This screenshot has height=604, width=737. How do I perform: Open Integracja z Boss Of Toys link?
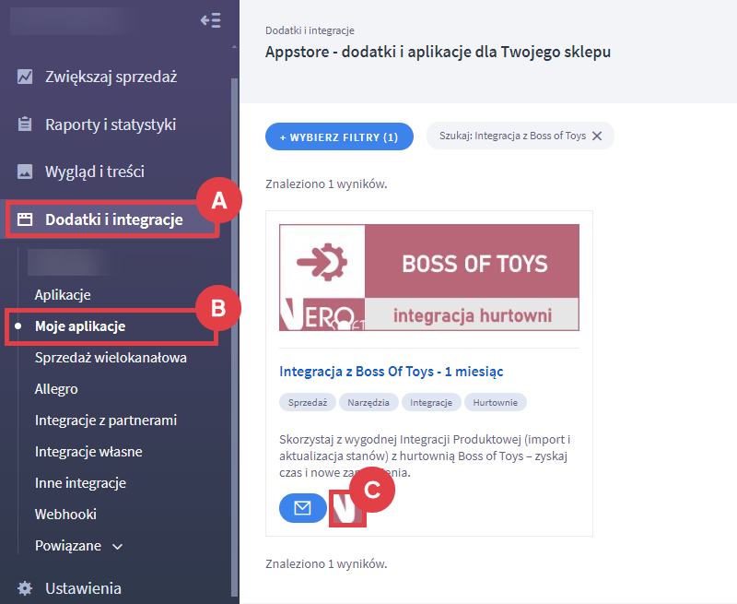click(x=391, y=372)
